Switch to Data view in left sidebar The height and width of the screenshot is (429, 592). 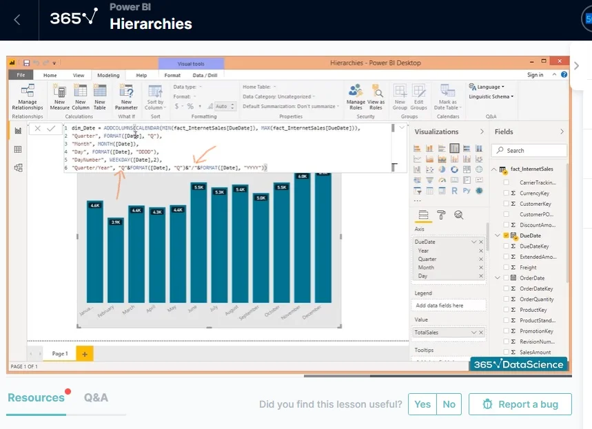tap(18, 149)
